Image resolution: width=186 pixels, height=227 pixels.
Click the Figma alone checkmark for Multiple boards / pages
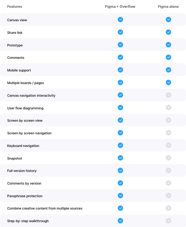[x=169, y=82]
